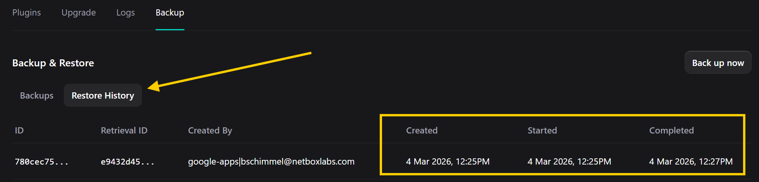Click the Backup & Restore heading

click(53, 63)
